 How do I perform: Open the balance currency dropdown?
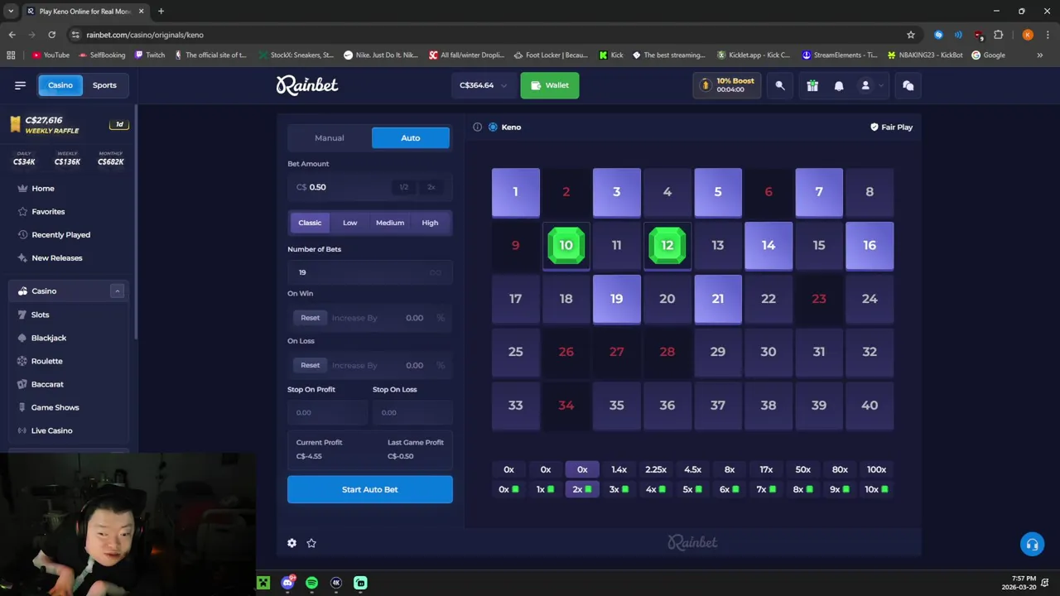tap(483, 85)
